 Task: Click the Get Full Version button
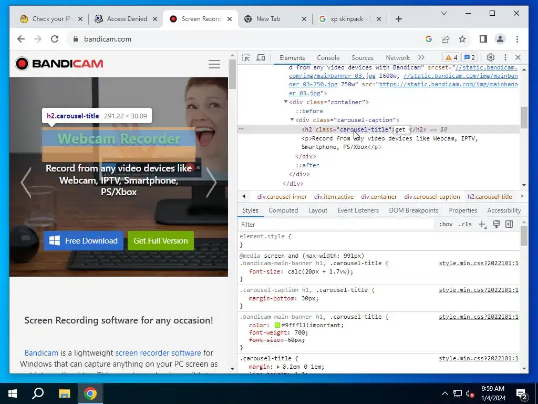click(x=161, y=241)
